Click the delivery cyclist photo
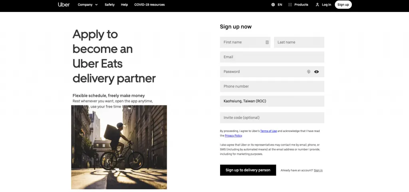 tap(119, 147)
